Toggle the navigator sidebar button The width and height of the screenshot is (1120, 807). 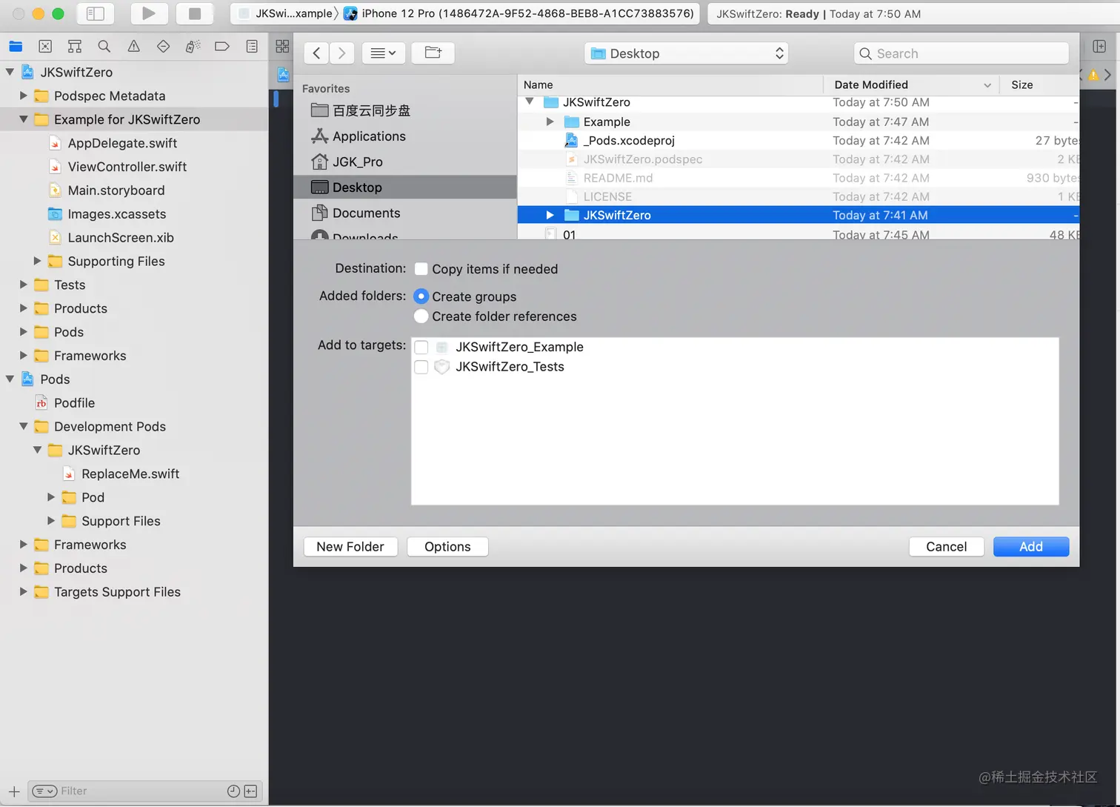point(96,13)
